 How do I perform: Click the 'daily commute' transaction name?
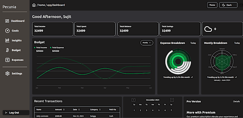tap(42, 116)
